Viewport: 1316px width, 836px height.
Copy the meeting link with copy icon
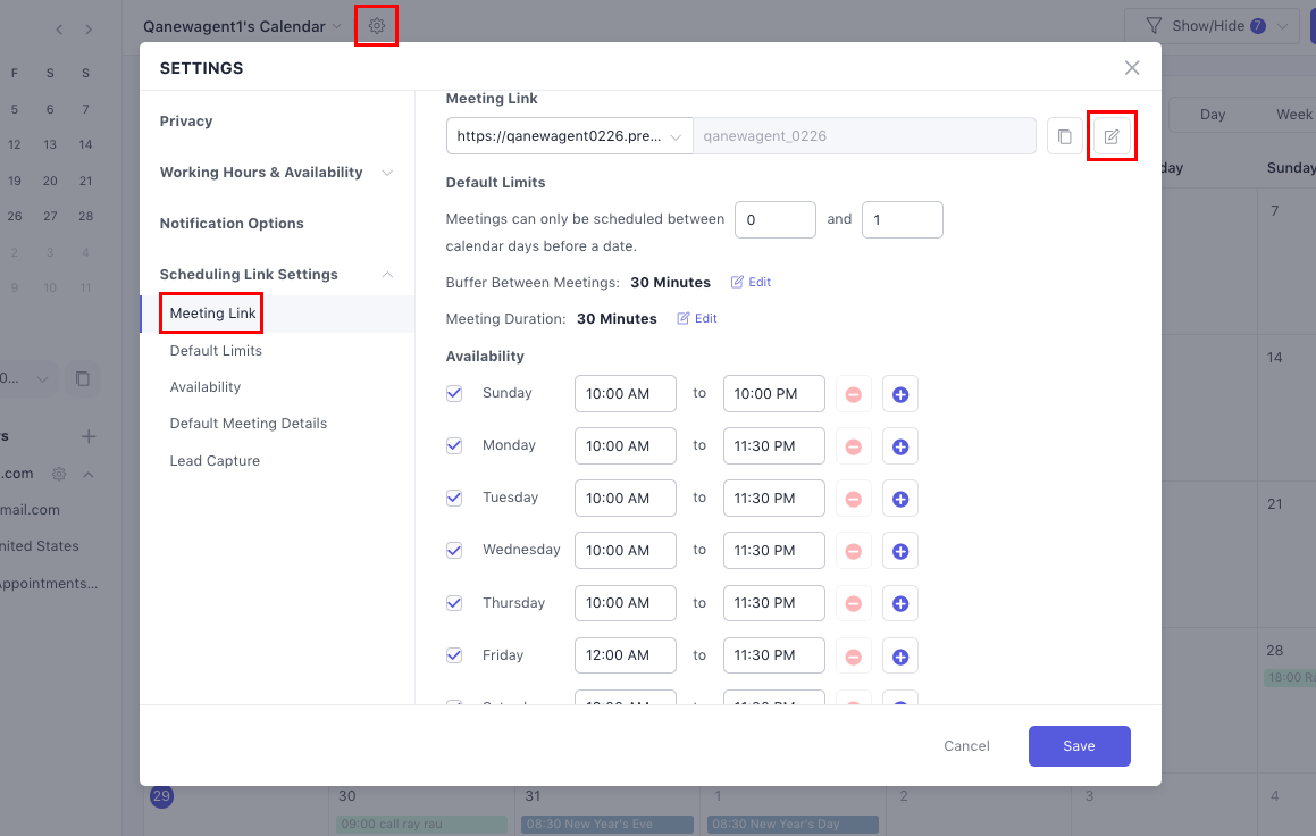pyautogui.click(x=1064, y=136)
